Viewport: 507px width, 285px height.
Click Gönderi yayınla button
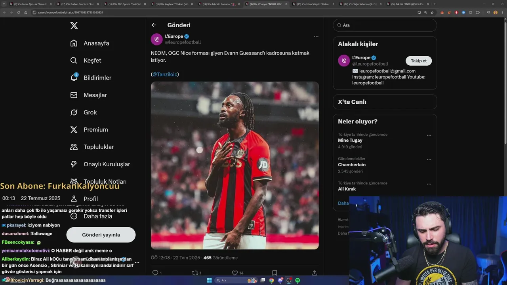click(101, 235)
